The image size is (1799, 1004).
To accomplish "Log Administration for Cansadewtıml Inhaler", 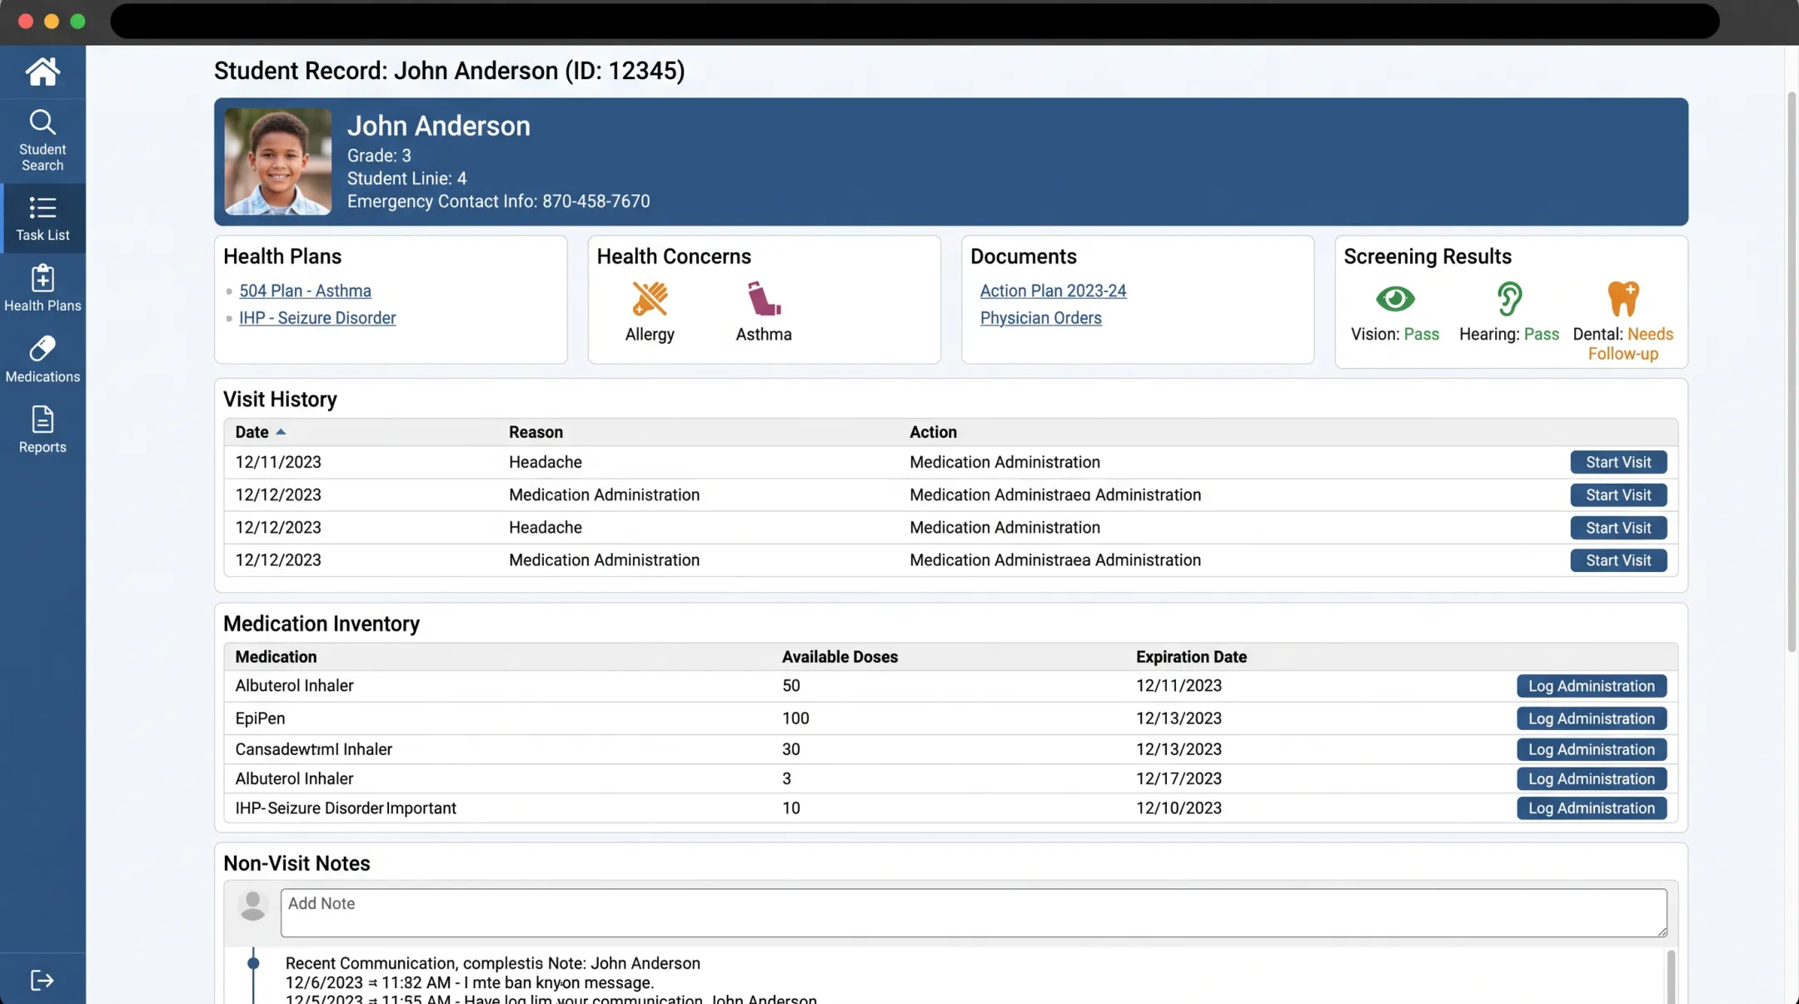I will 1592,749.
